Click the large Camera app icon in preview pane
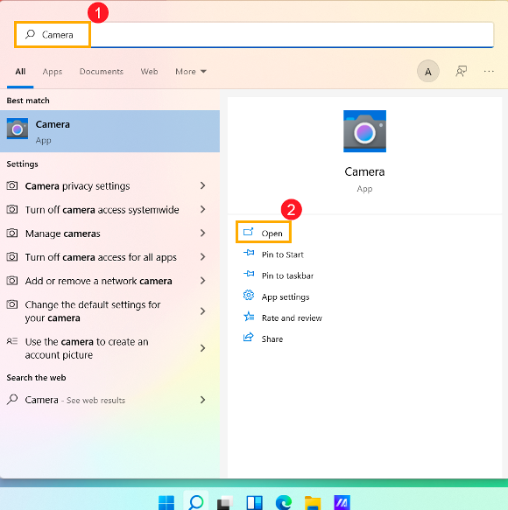 364,131
